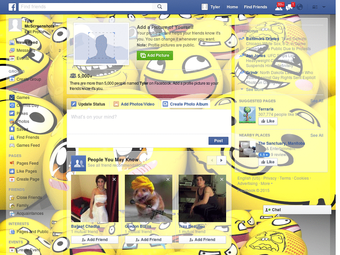Open Tyler profile in top bar
This screenshot has width=340, height=255.
click(x=211, y=7)
